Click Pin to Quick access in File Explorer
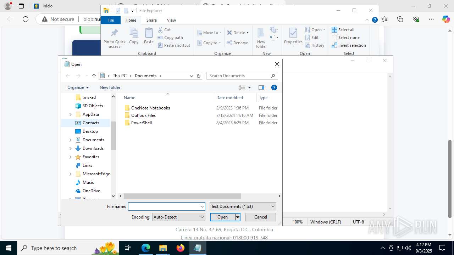454x255 pixels. coord(114,38)
